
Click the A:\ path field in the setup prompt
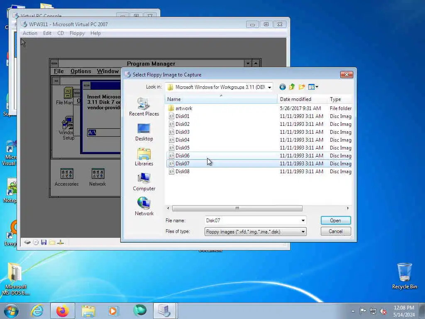tap(104, 133)
